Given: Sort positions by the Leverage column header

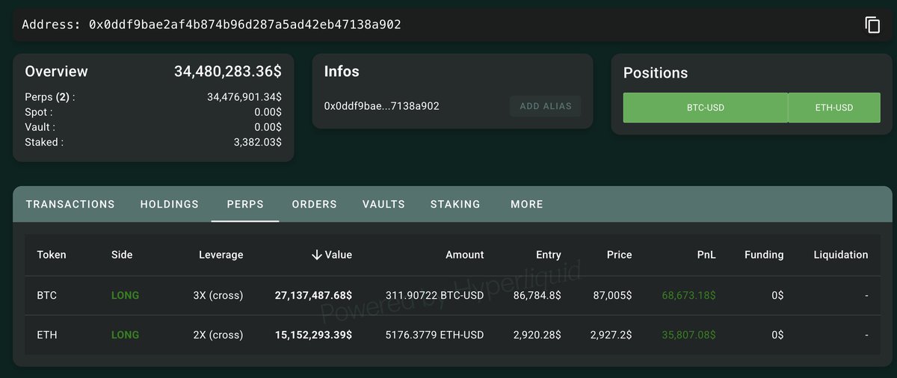Looking at the screenshot, I should (221, 255).
